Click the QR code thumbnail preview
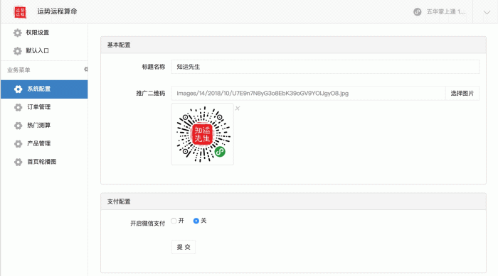 tap(203, 134)
